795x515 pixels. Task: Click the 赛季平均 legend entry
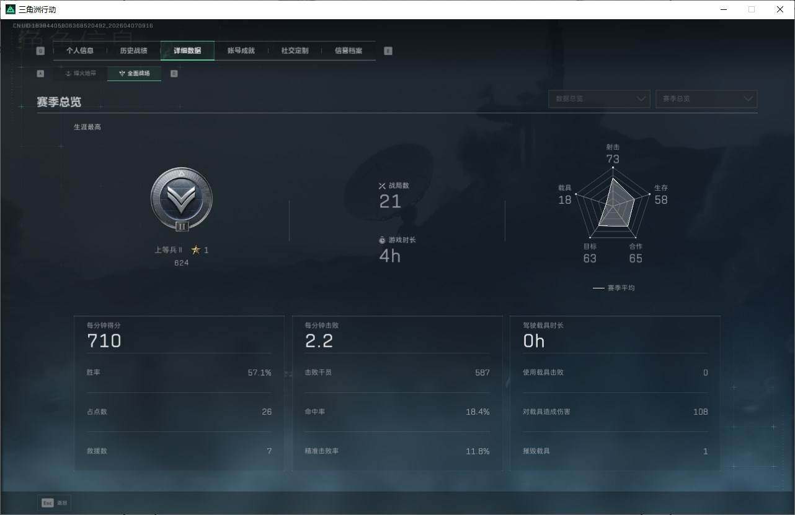click(614, 288)
